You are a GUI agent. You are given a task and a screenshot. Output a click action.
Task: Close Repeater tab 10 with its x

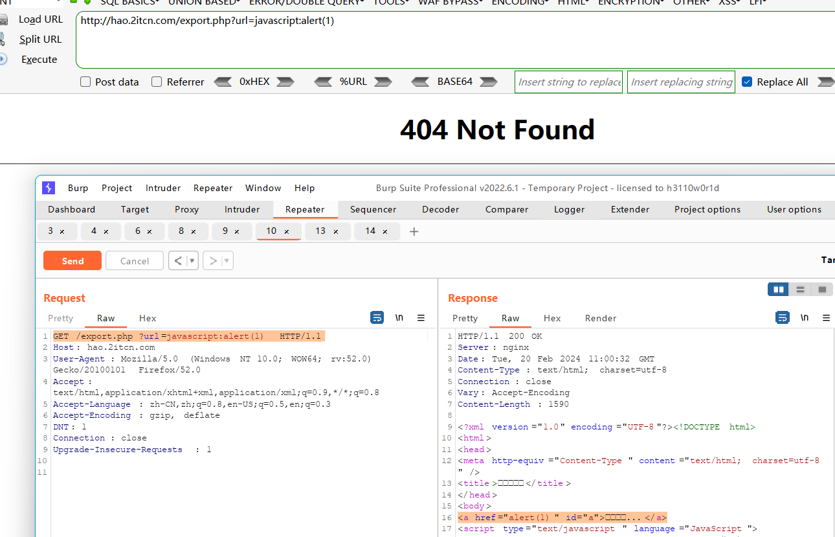coord(286,231)
